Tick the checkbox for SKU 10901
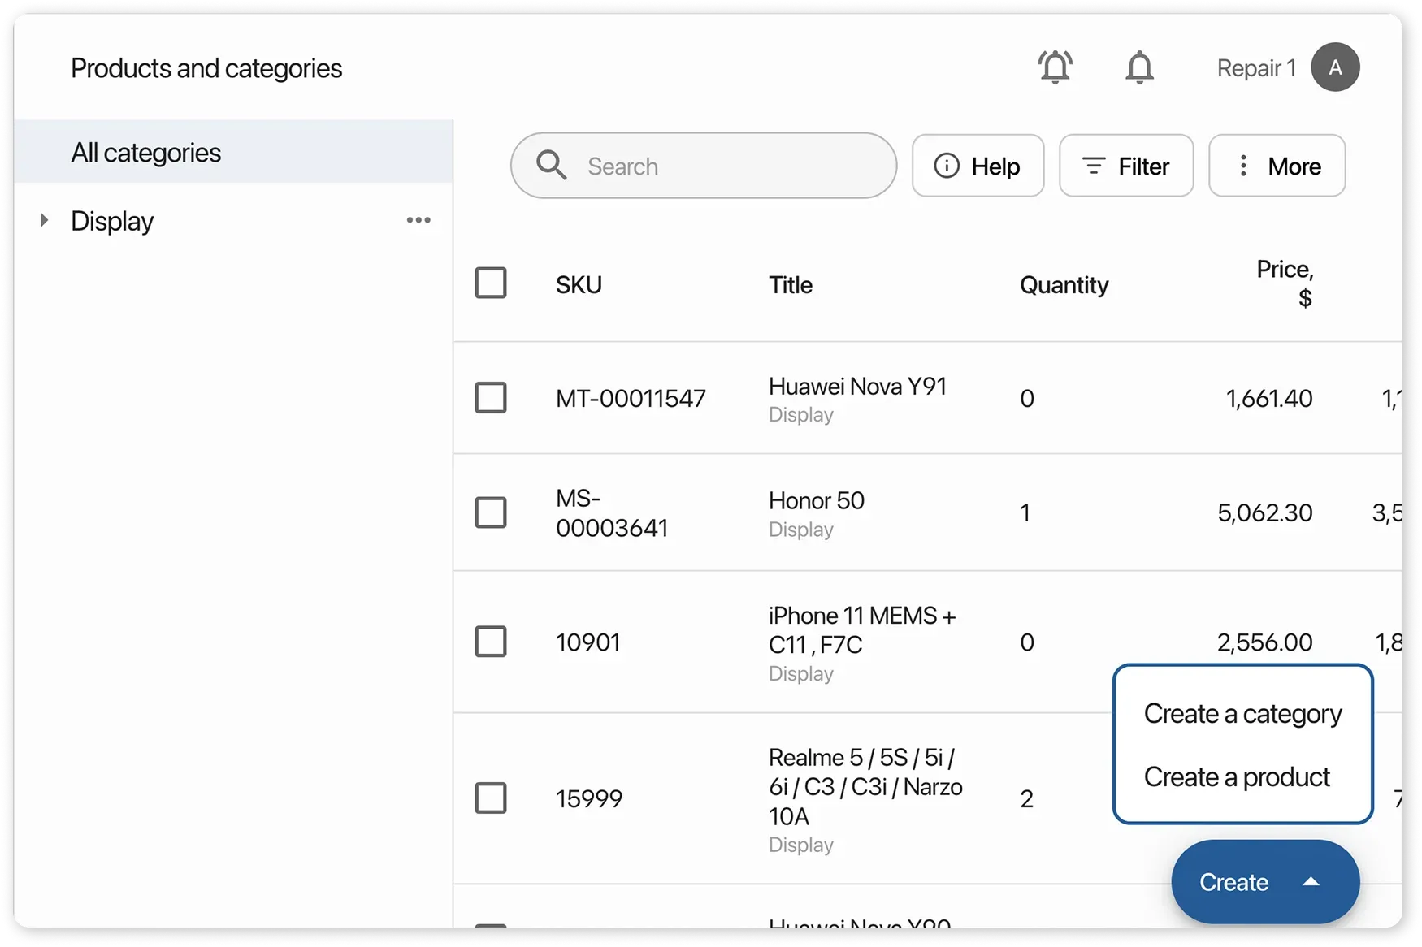The height and width of the screenshot is (947, 1422). (x=491, y=642)
